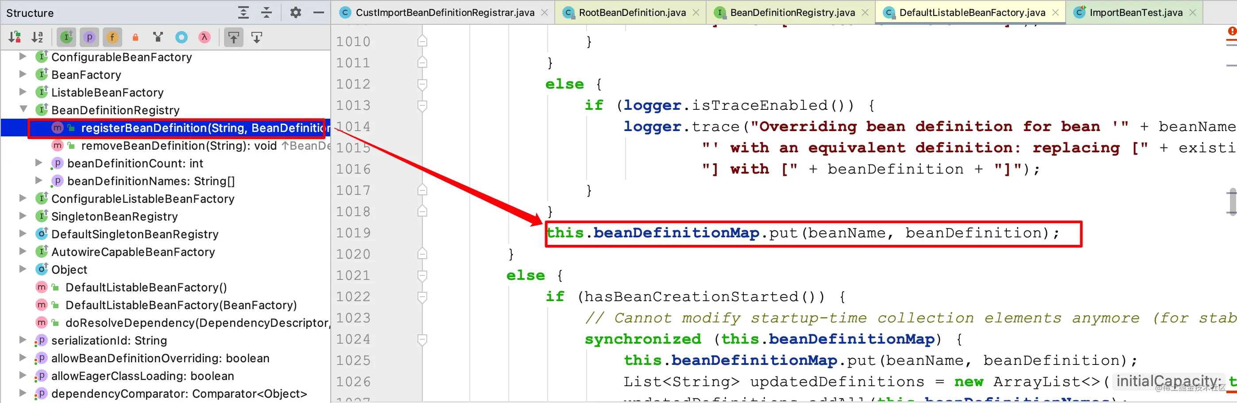Click fold end marker on line 1017
The width and height of the screenshot is (1237, 403).
pos(422,190)
